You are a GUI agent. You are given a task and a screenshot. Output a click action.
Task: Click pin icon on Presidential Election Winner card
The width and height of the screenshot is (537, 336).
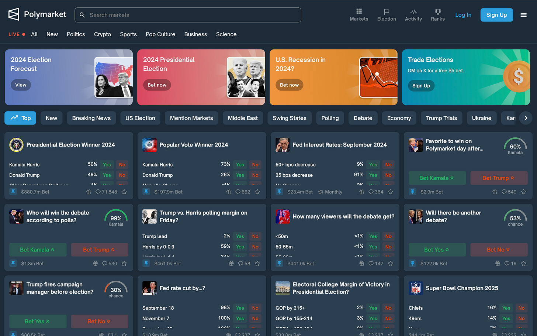point(13,192)
